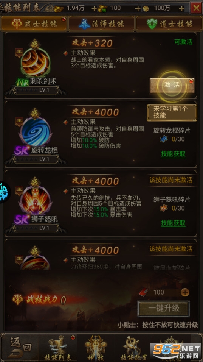Tap the 旋转龙棍碎片 fragment icon

pos(164,139)
